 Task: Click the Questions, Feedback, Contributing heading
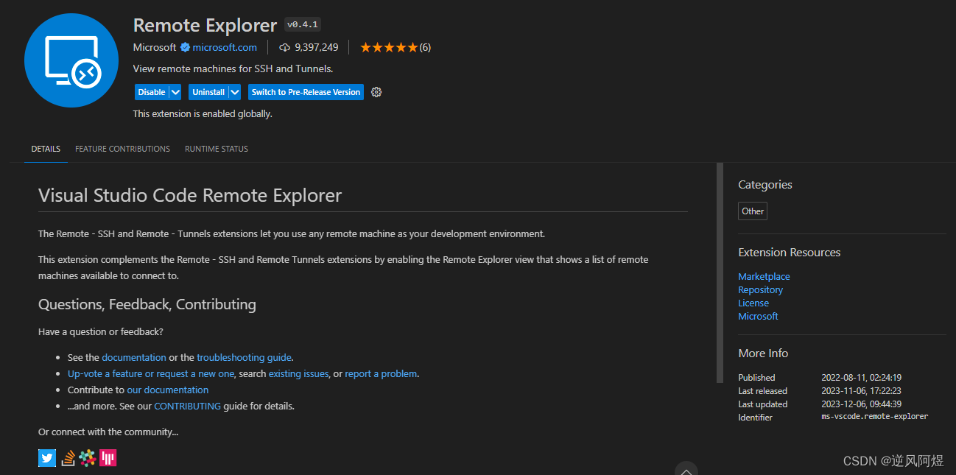[x=147, y=304]
